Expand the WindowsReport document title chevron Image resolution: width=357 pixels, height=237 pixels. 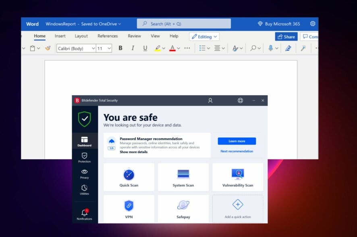120,24
